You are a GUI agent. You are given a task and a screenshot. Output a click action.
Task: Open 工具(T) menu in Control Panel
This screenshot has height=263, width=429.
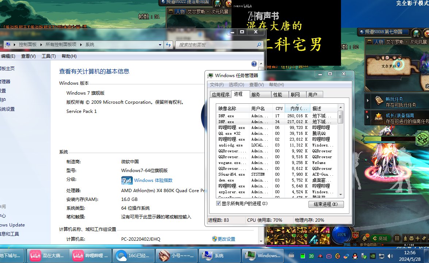(49, 56)
